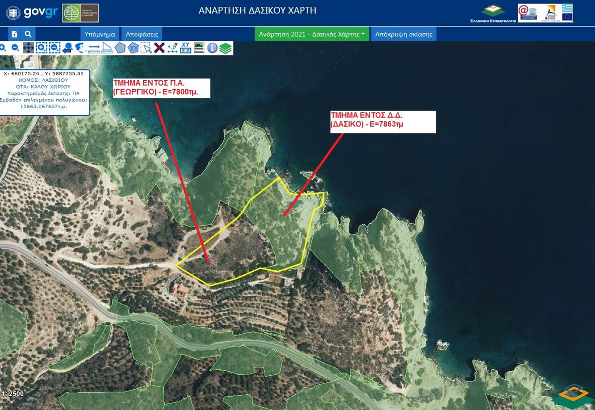Viewport: 595px width, 410px height.
Task: Open the green layers stack panel
Action: coord(226,48)
